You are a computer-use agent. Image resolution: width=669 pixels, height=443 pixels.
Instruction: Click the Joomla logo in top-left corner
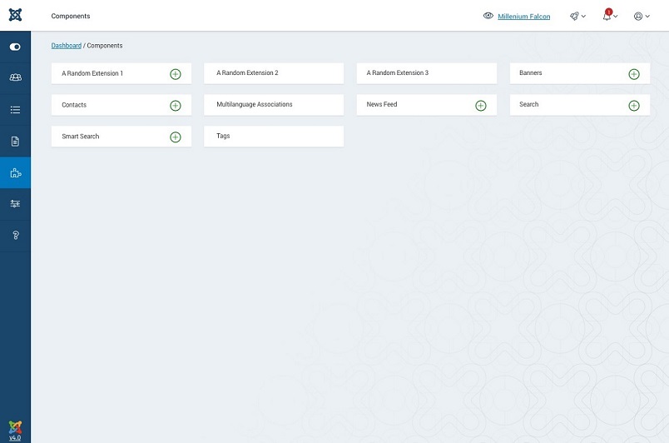pyautogui.click(x=15, y=15)
